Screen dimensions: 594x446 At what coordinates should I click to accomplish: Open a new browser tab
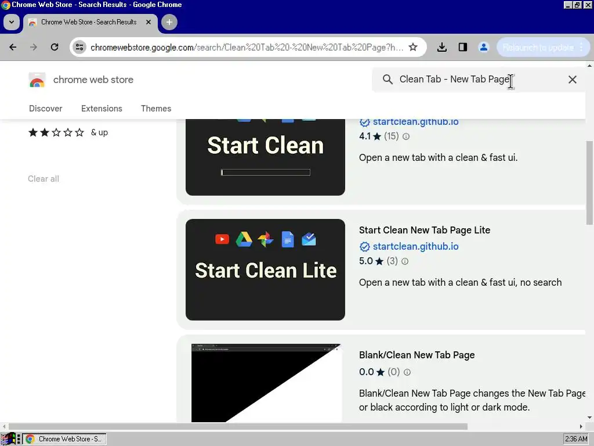[169, 22]
